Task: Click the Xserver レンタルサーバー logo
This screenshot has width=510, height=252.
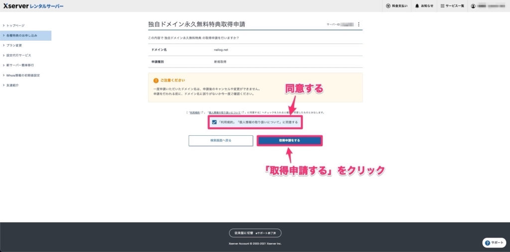Action: tap(32, 6)
